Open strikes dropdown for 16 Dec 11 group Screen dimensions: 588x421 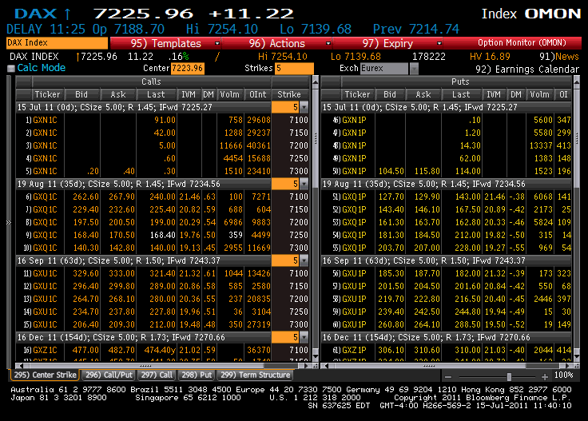(304, 337)
